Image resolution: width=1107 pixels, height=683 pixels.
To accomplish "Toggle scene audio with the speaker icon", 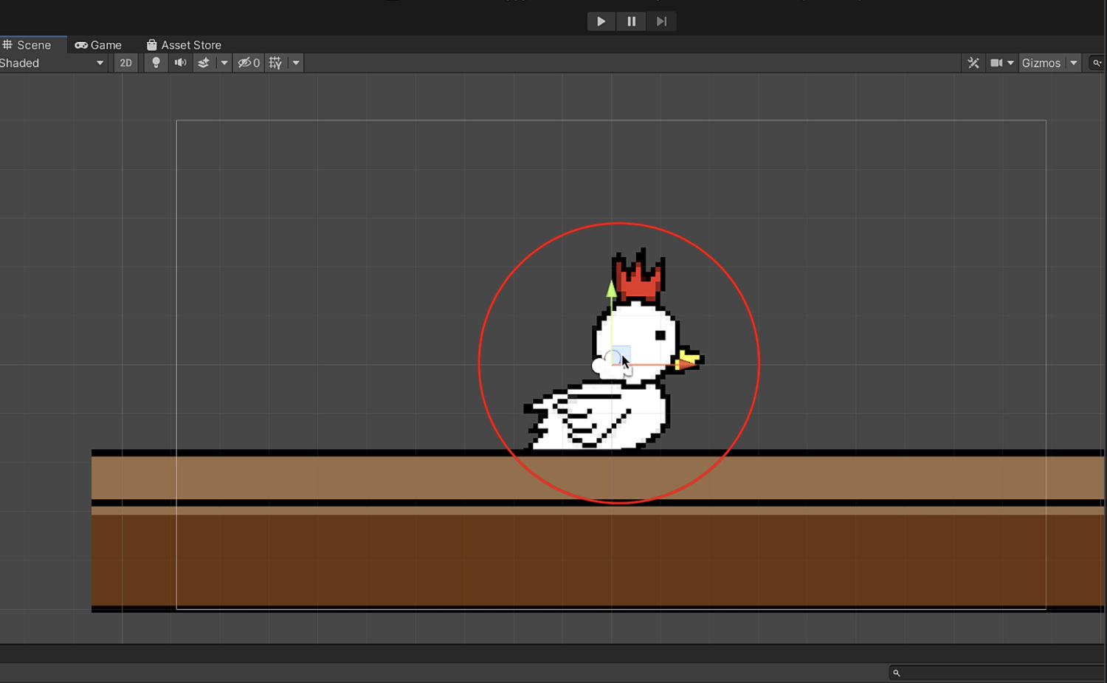I will tap(180, 63).
